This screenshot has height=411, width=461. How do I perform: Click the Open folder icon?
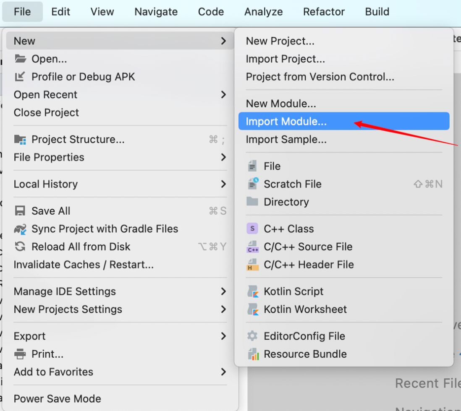(x=20, y=59)
